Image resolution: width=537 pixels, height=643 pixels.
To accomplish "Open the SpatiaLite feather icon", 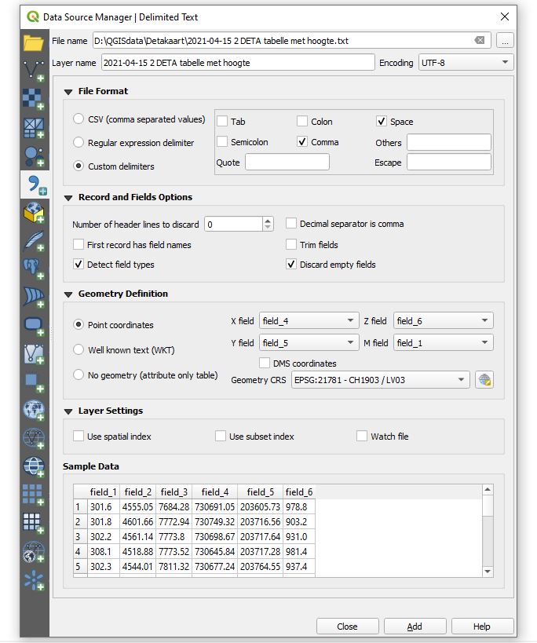I will pos(34,241).
